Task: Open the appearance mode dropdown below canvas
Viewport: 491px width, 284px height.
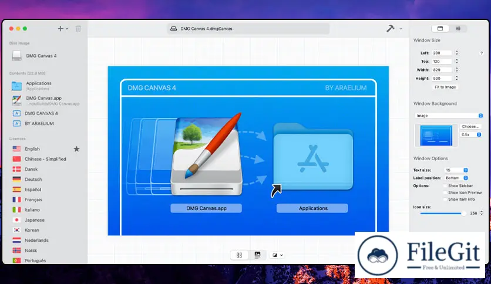Action: pyautogui.click(x=277, y=255)
